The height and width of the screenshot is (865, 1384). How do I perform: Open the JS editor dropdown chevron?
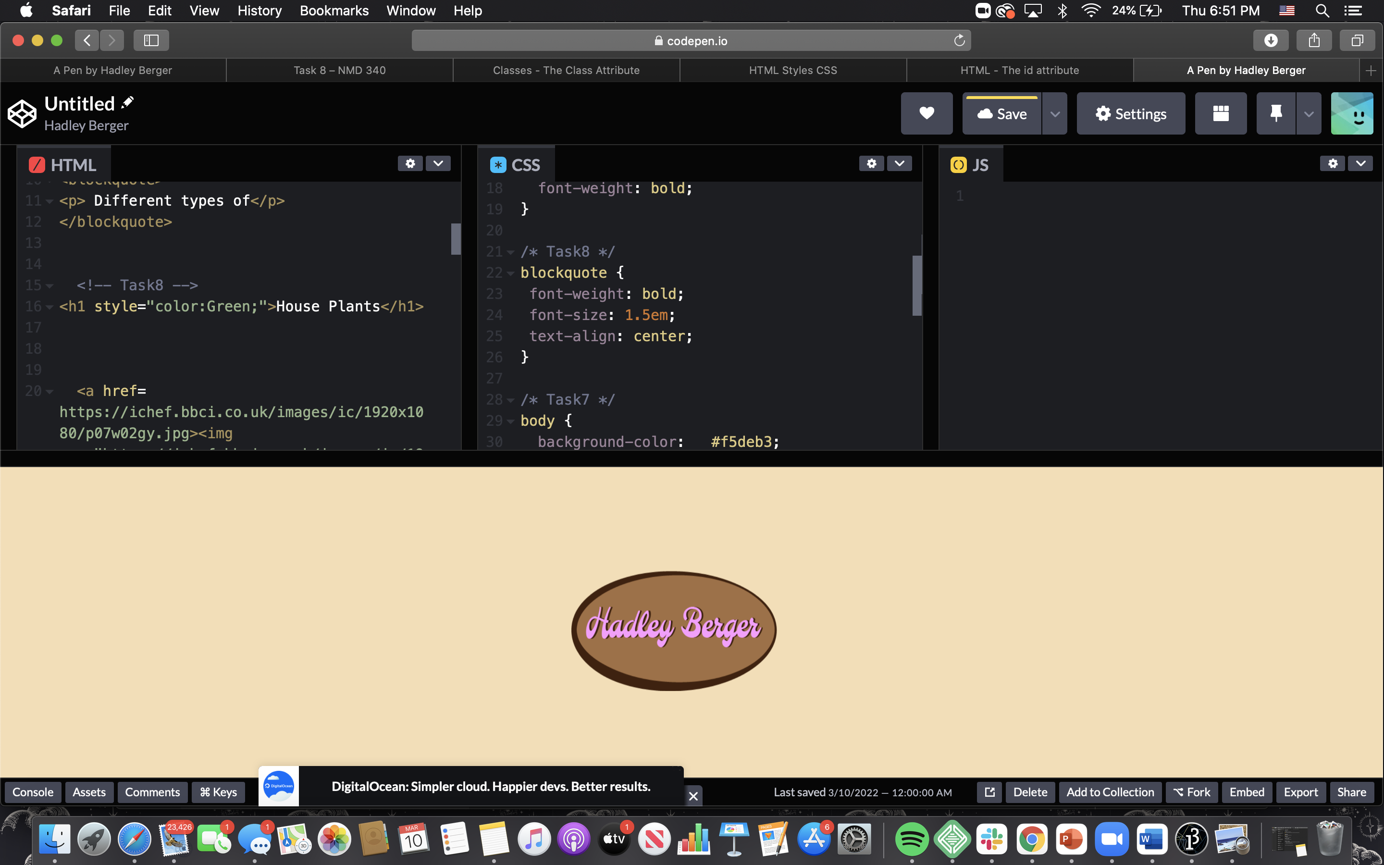point(1360,163)
